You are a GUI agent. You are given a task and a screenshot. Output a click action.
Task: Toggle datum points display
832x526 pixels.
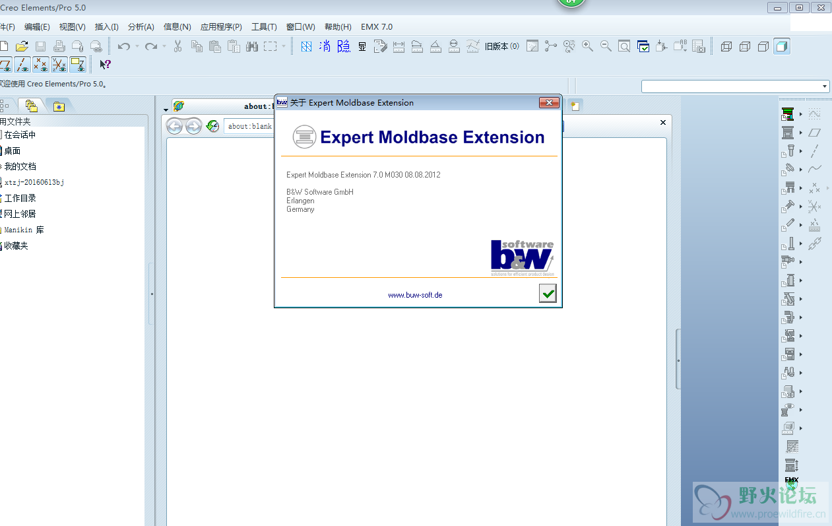pos(41,65)
